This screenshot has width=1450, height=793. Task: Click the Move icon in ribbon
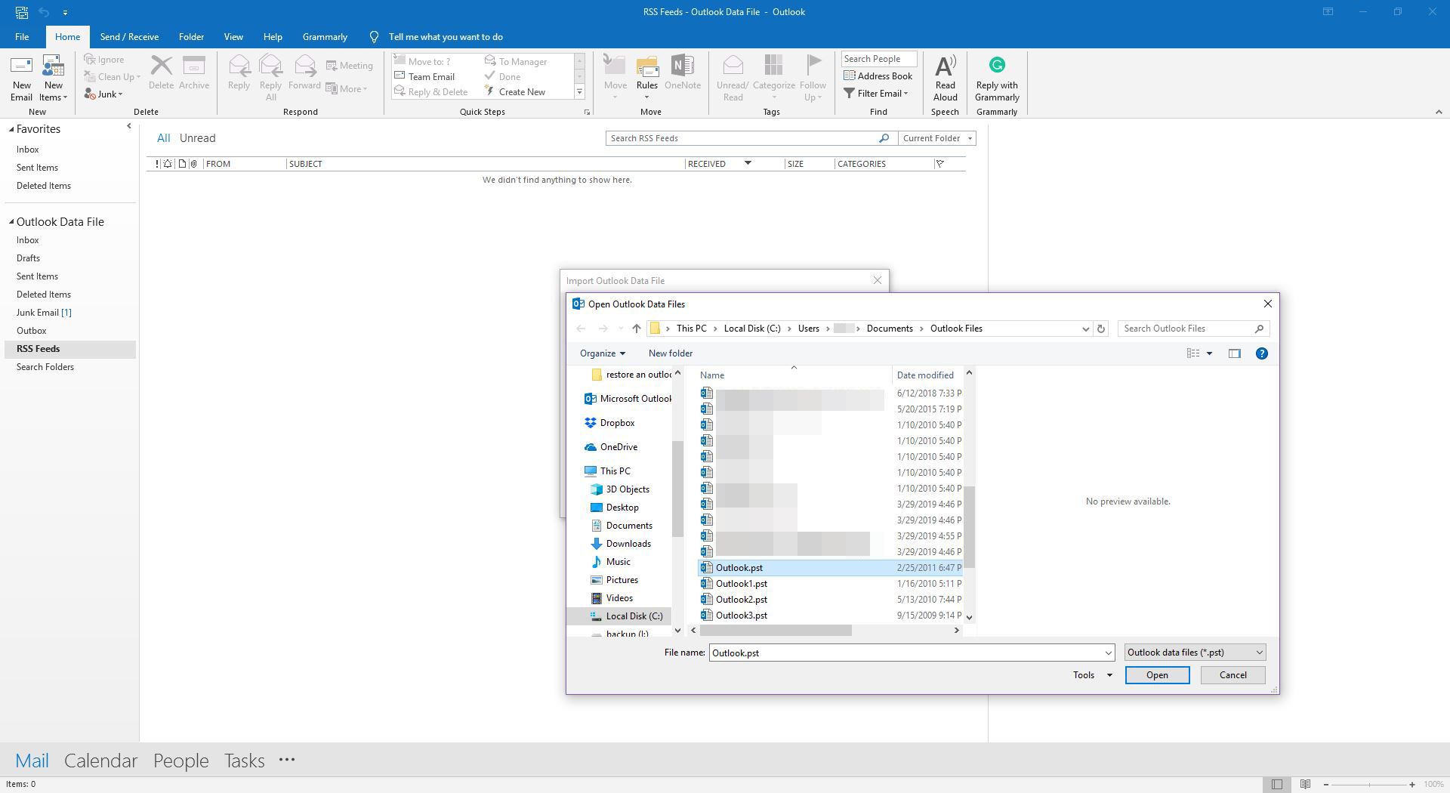[615, 78]
